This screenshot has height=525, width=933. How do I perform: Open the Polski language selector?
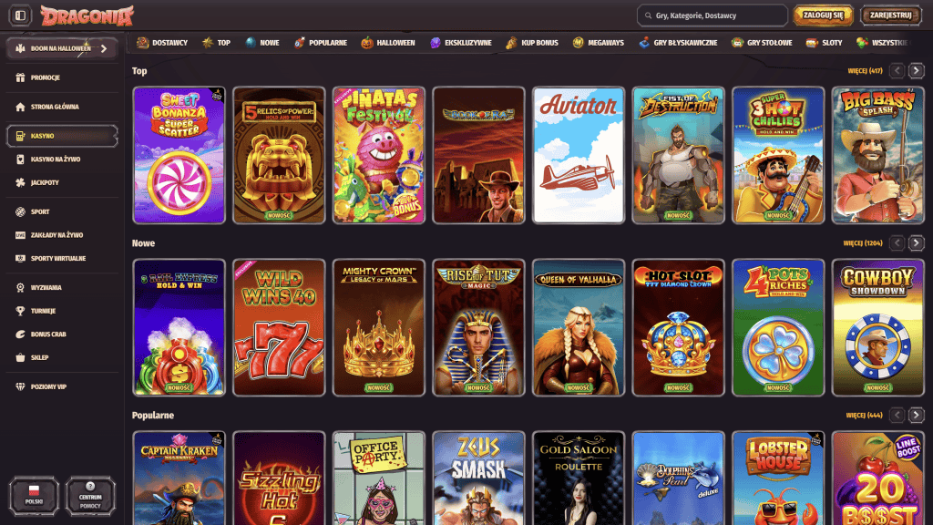click(x=33, y=496)
